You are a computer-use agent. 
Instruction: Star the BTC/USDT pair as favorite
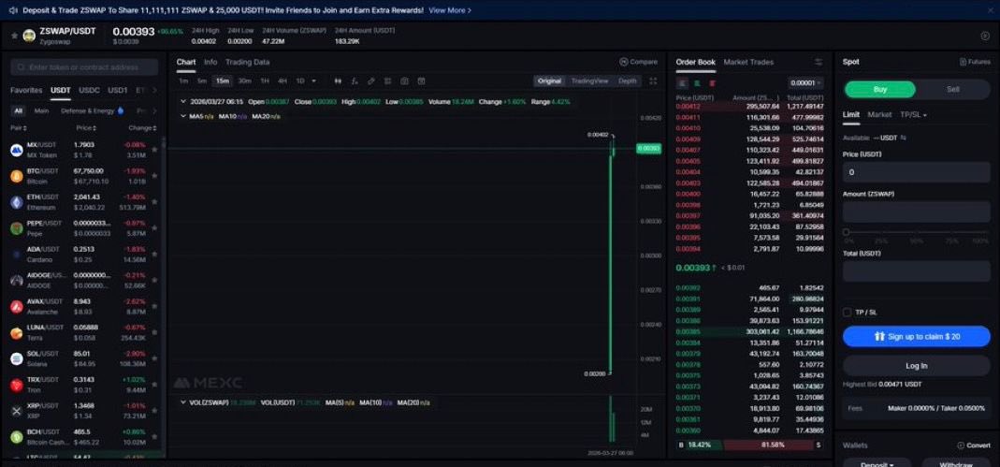tap(154, 176)
